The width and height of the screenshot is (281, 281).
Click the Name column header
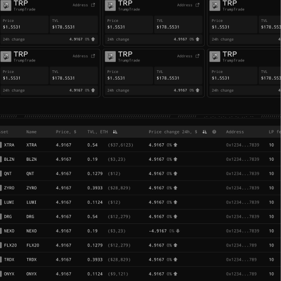click(x=31, y=132)
